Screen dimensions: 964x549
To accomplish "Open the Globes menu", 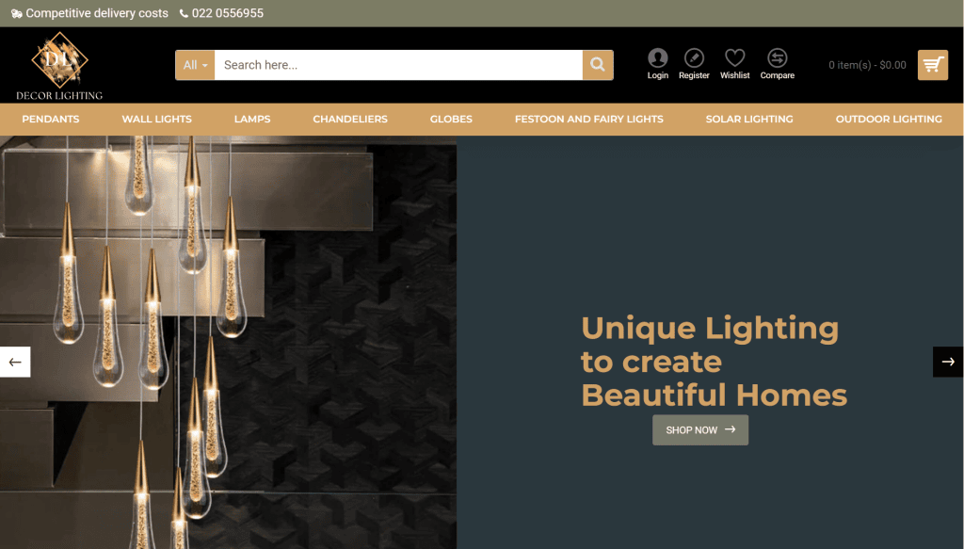I will point(451,120).
